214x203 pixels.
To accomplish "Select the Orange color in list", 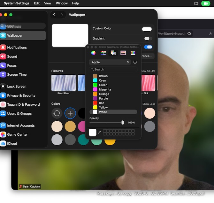I will click(x=113, y=94).
